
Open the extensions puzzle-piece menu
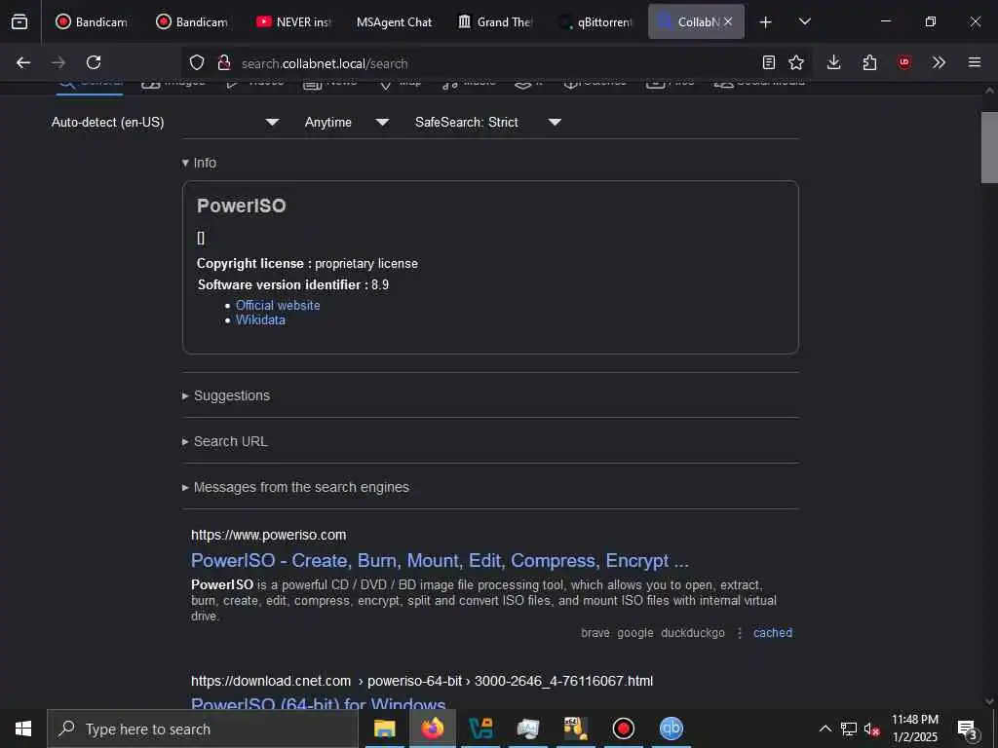click(869, 62)
